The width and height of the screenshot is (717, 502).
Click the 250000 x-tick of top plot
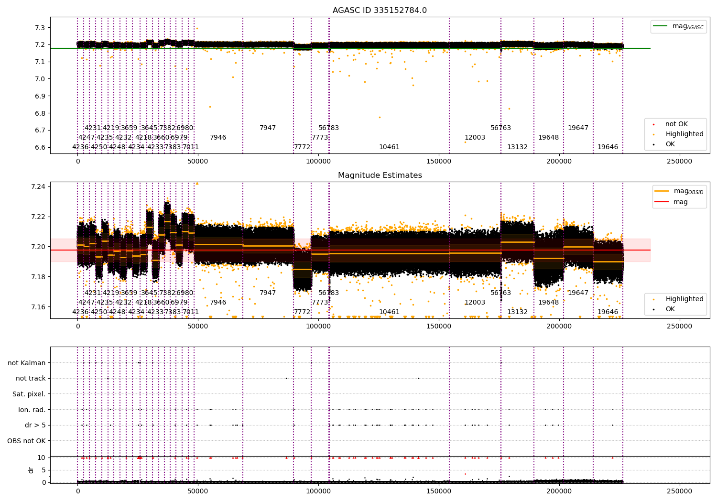[679, 161]
